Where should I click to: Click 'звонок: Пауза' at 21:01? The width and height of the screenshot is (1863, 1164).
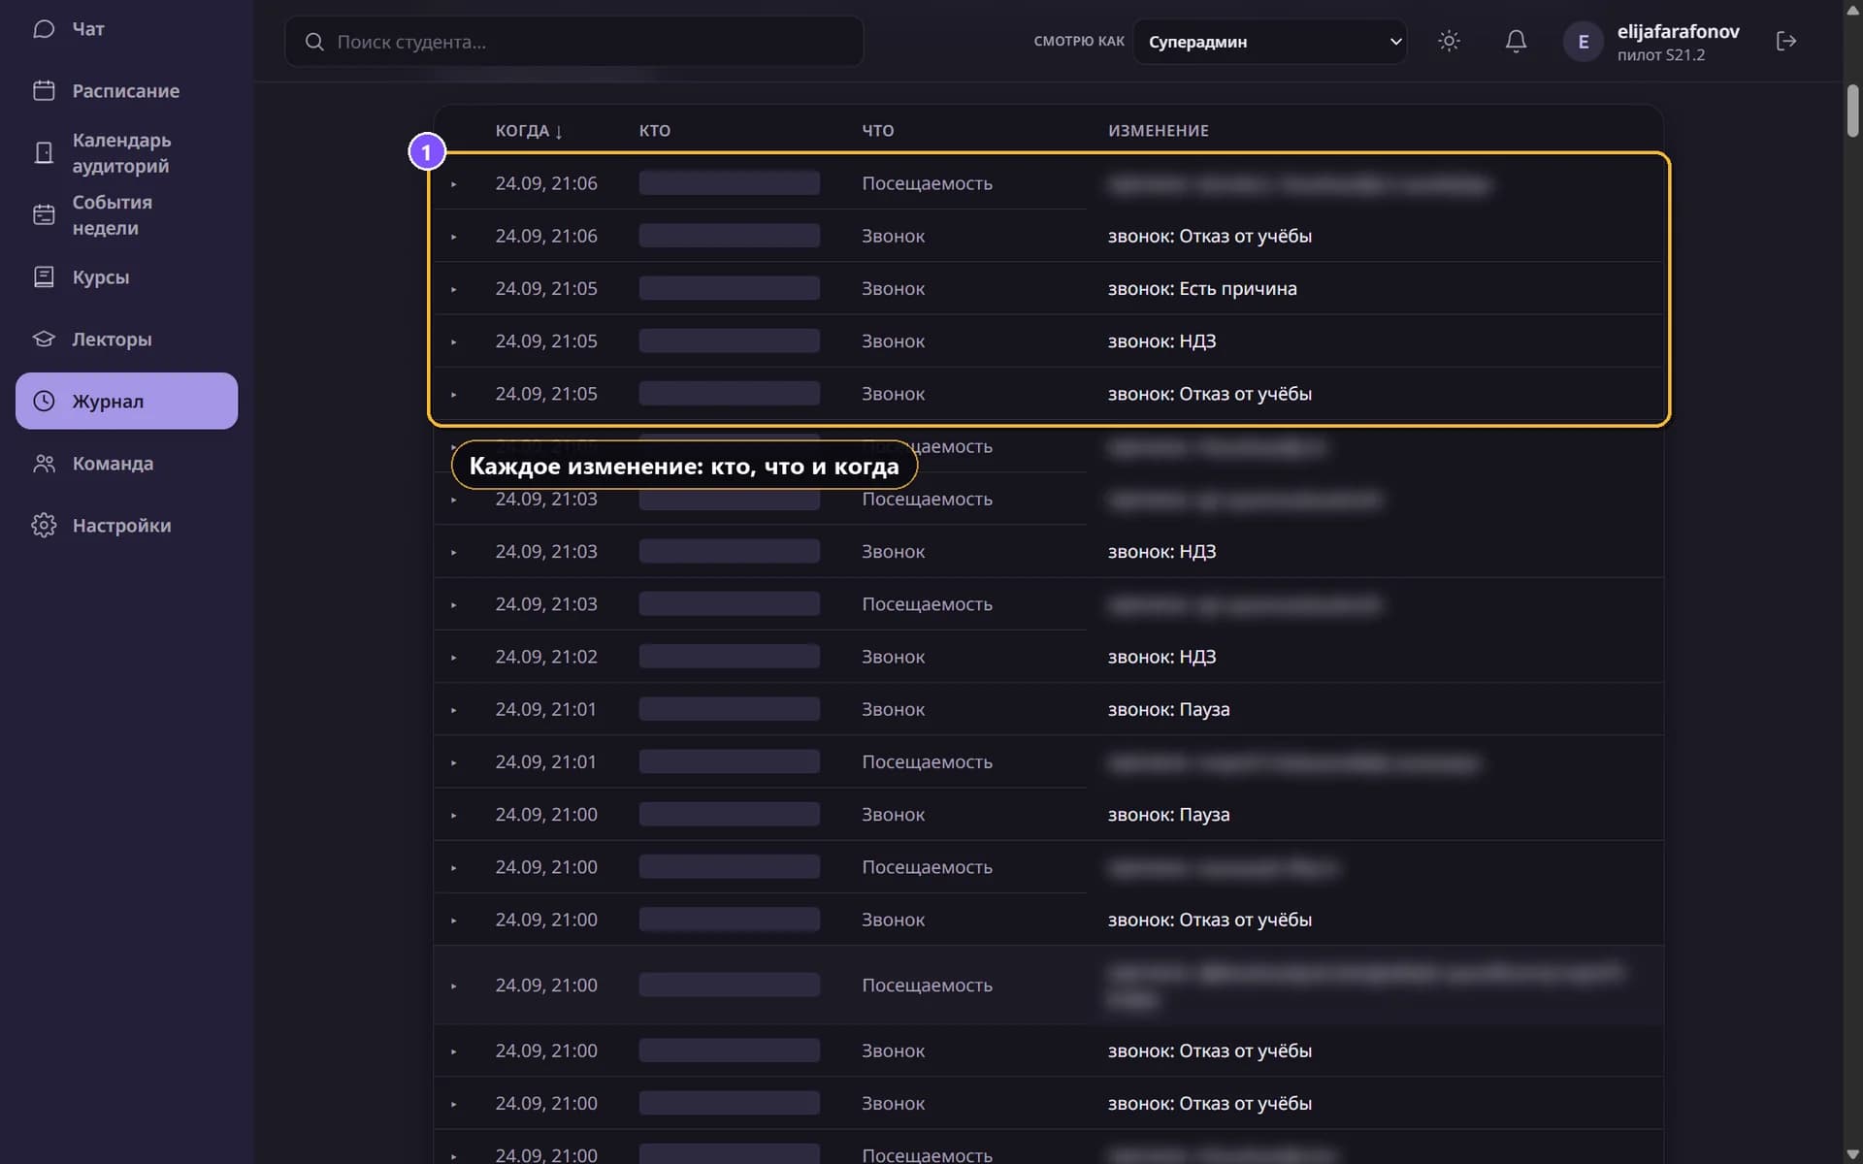point(1168,709)
